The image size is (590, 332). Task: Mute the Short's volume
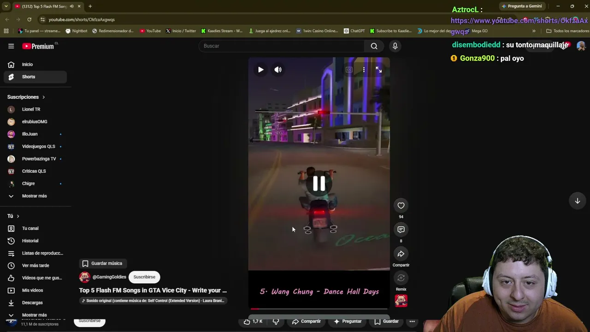point(278,70)
